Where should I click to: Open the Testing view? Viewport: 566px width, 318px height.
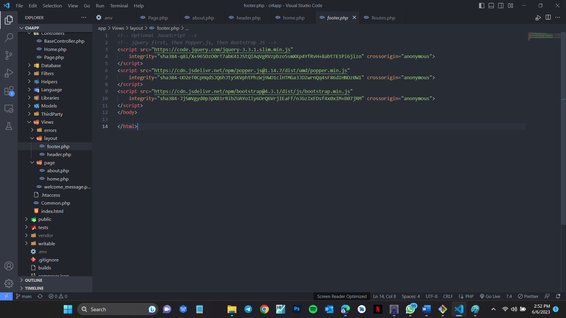click(x=9, y=126)
